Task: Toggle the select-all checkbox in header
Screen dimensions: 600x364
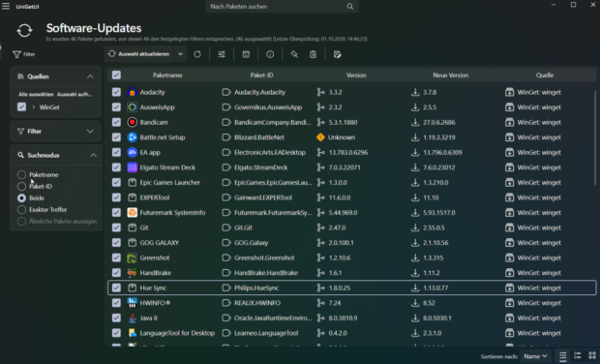Action: (116, 75)
